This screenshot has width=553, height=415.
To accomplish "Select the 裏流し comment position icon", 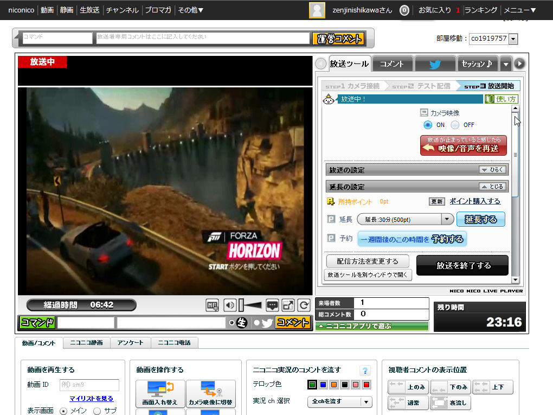I will 451,403.
